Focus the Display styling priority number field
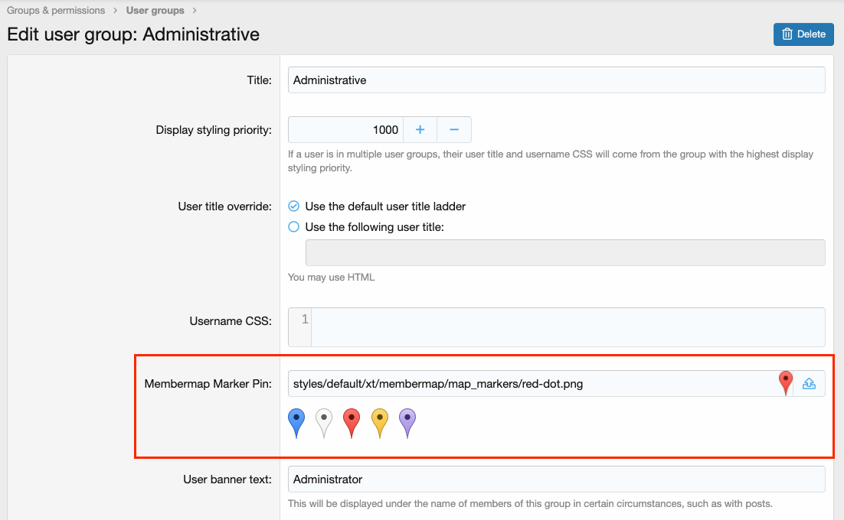Viewport: 844px width, 520px height. [x=345, y=130]
